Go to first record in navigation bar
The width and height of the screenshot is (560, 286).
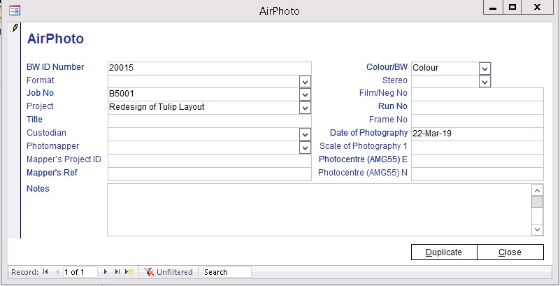(x=46, y=272)
